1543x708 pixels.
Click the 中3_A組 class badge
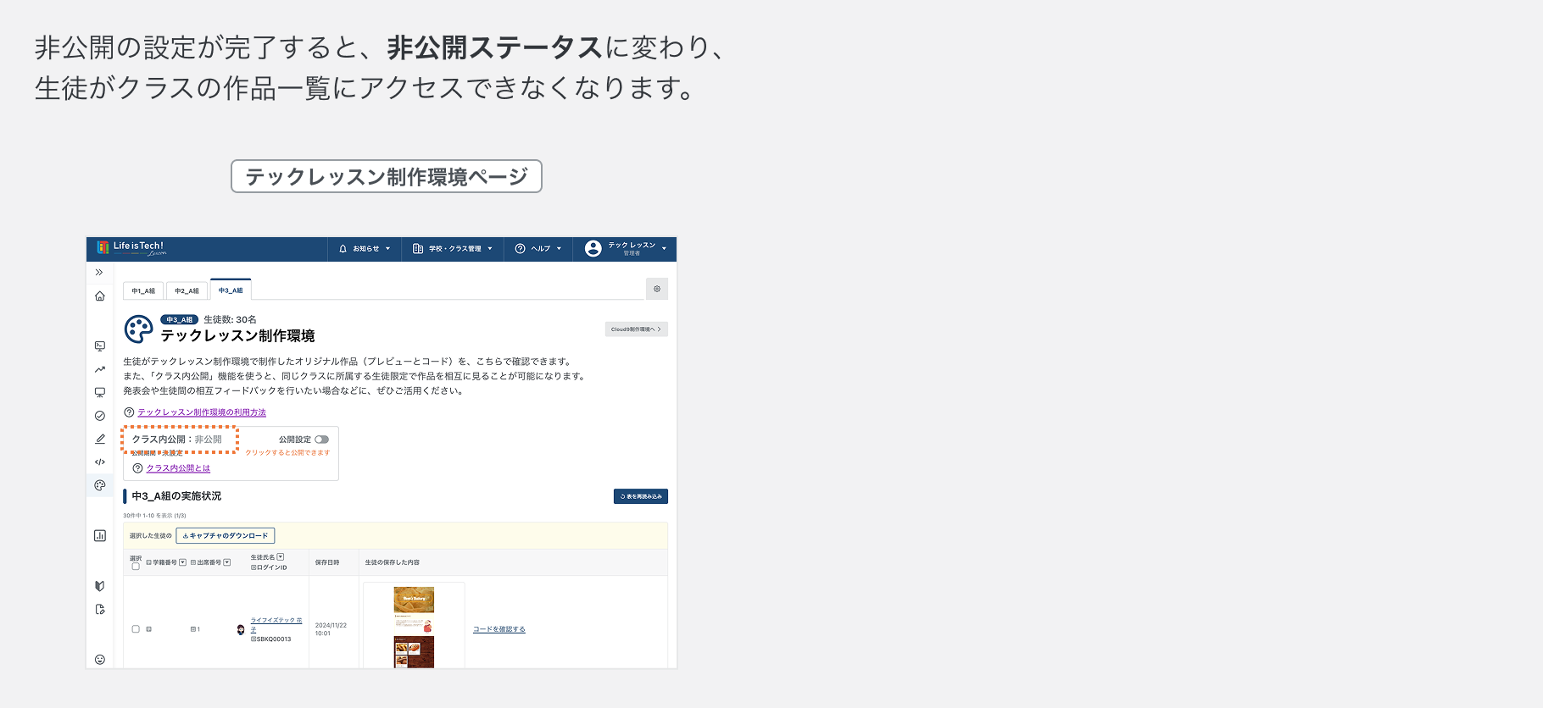click(179, 320)
